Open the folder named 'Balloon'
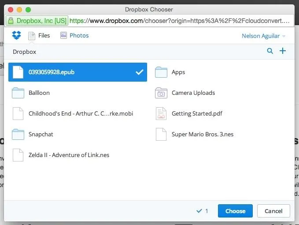The height and width of the screenshot is (225, 299). [x=39, y=93]
